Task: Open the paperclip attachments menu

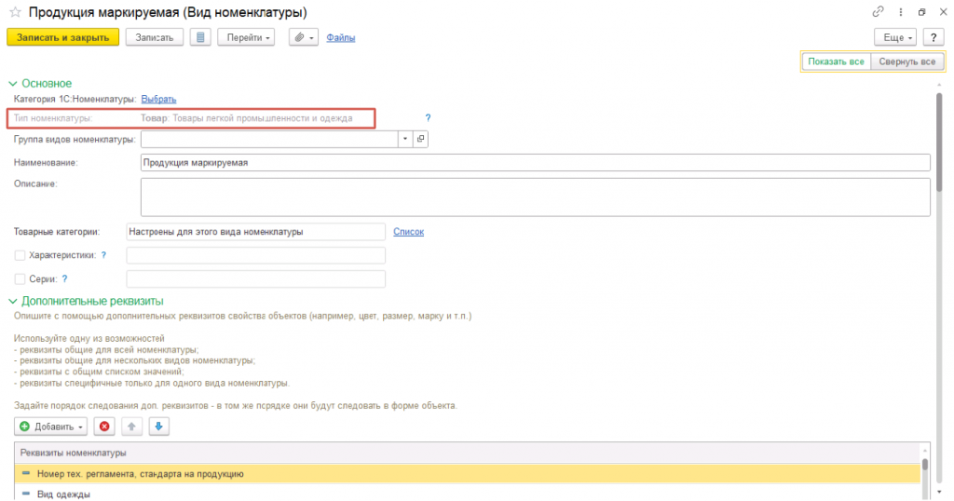Action: pos(303,37)
